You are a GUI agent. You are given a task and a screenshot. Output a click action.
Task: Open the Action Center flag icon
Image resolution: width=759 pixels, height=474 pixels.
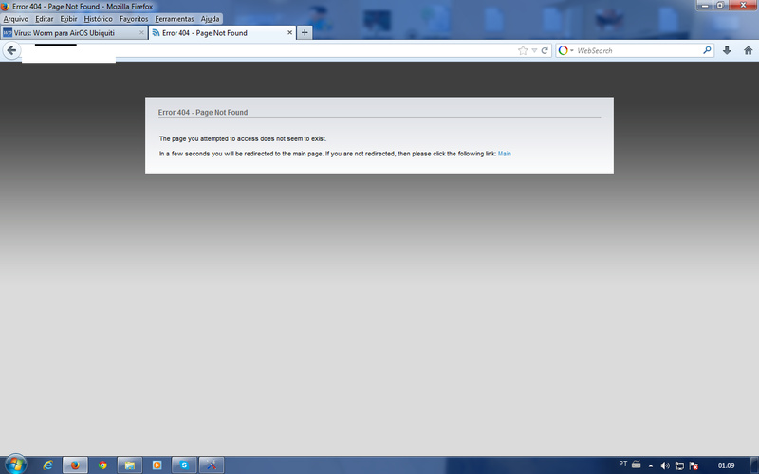point(694,465)
